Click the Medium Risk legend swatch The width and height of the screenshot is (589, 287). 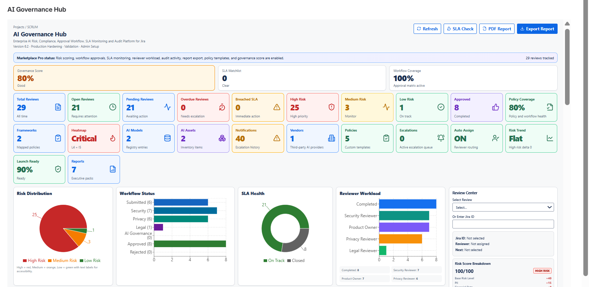50,261
